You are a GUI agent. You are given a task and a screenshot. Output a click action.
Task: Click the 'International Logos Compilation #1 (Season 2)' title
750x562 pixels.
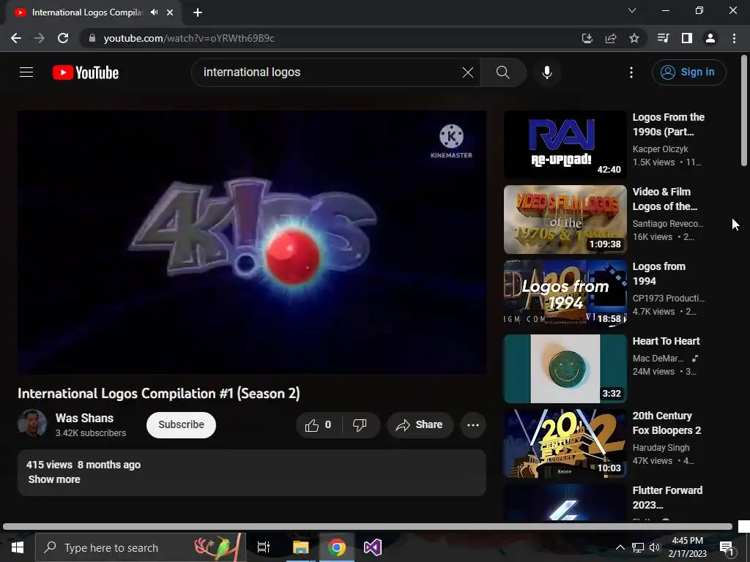[159, 393]
